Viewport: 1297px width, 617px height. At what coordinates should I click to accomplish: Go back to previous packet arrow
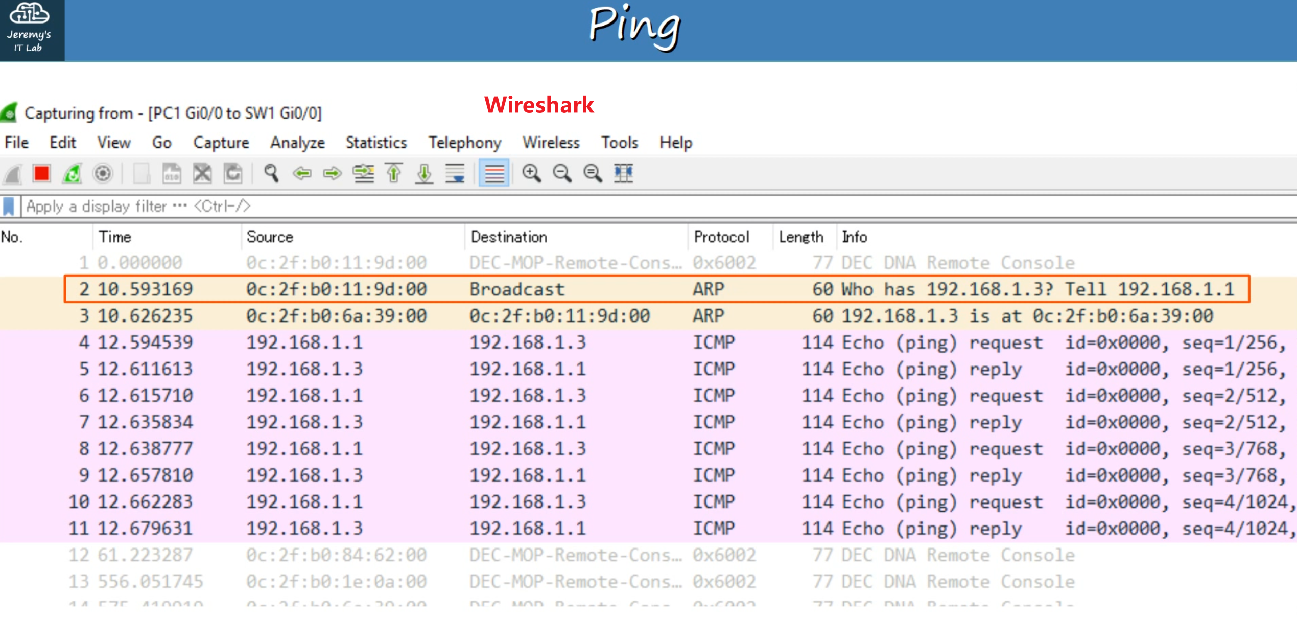tap(302, 174)
